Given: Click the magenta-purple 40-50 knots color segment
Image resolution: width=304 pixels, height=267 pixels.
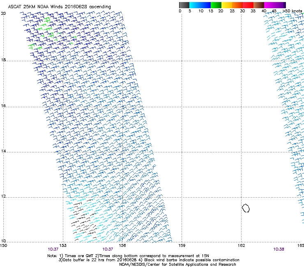Looking at the screenshot, I should tap(275, 5).
